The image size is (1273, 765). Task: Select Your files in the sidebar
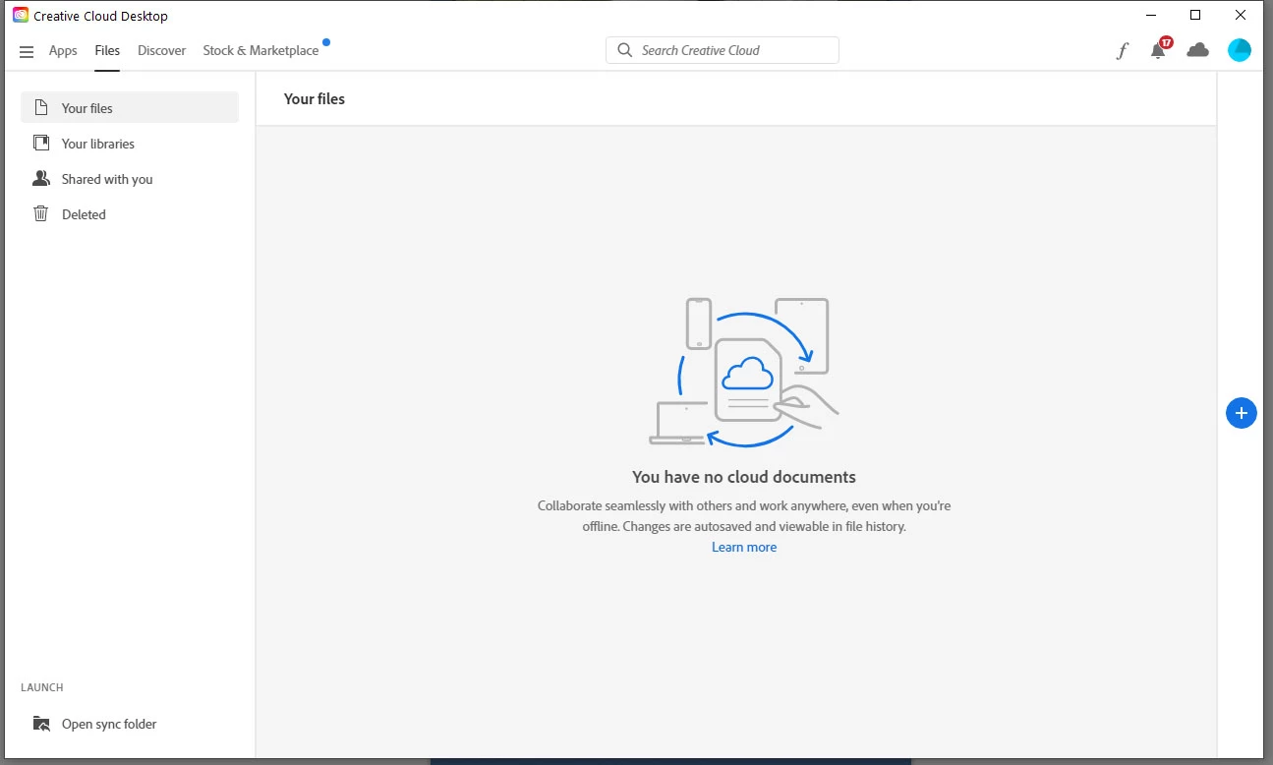coord(130,107)
